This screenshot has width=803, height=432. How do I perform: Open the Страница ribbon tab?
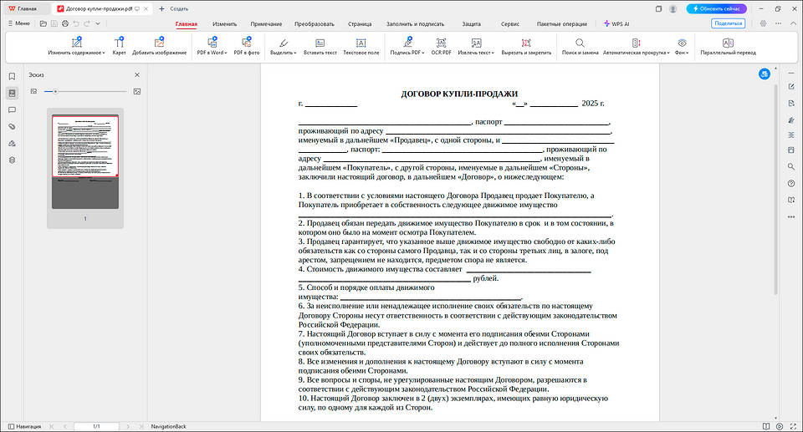pyautogui.click(x=360, y=24)
